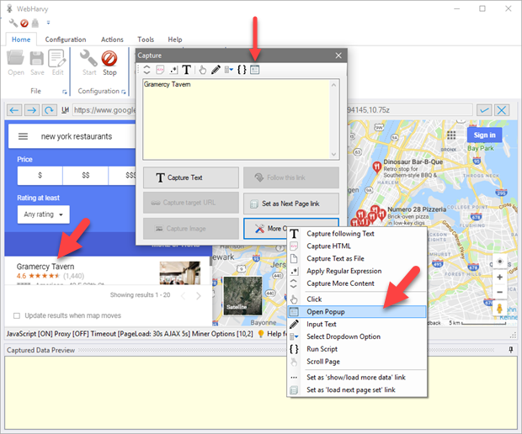Click 'Set as Next Page link' button
522x434 pixels.
pyautogui.click(x=290, y=203)
